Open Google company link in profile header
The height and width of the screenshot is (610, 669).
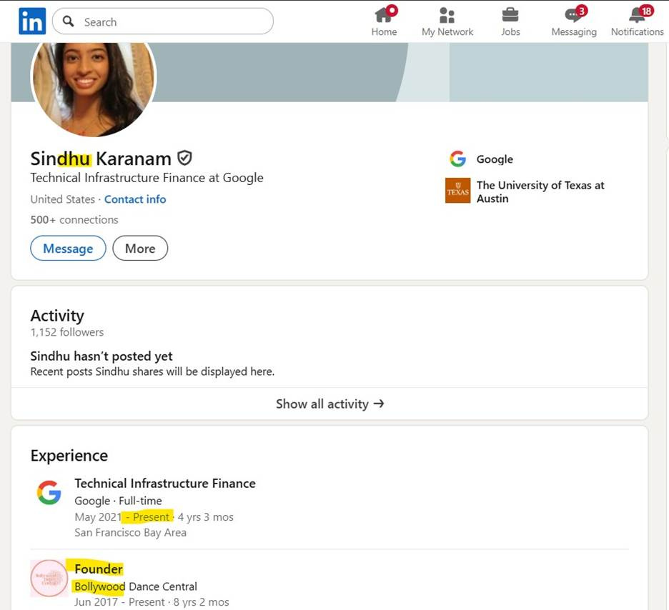click(x=495, y=159)
